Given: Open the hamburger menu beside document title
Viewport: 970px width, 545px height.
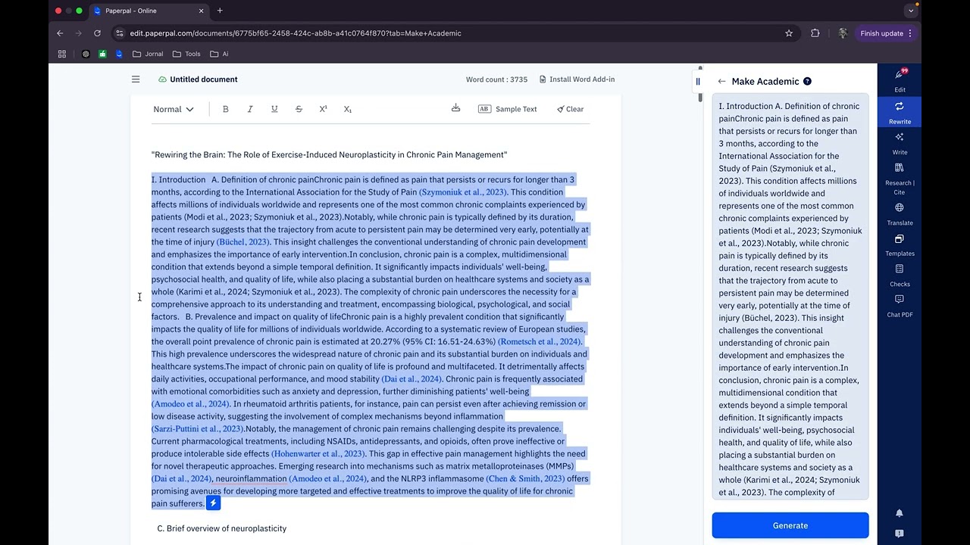Looking at the screenshot, I should coord(136,79).
